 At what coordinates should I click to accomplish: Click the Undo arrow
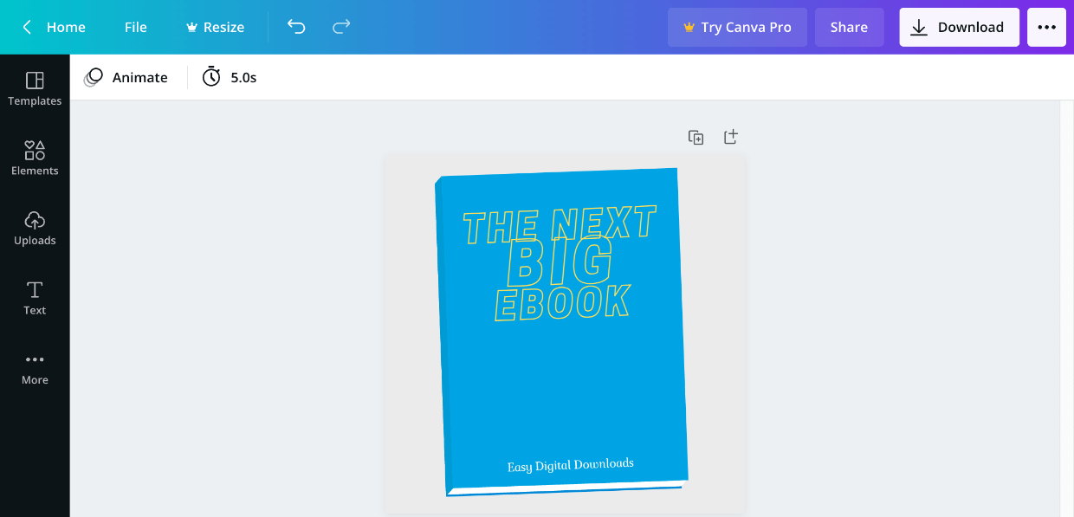[296, 27]
